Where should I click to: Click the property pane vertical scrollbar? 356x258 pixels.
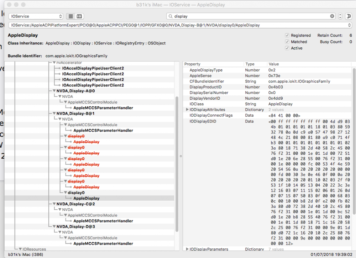pos(354,141)
